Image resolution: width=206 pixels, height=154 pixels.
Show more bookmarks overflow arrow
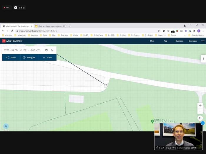click(x=185, y=35)
